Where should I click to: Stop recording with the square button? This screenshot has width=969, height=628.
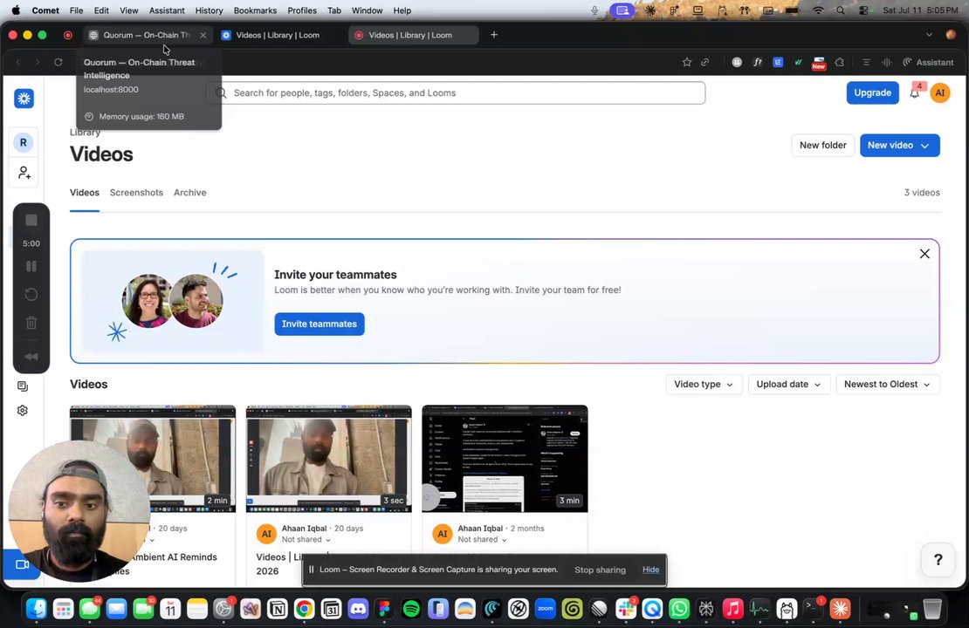pos(31,221)
